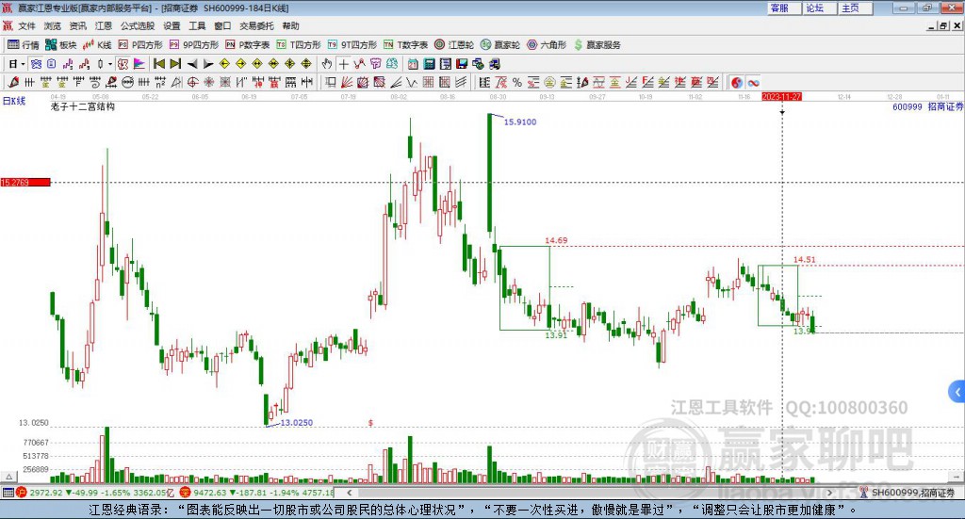
Task: Expand the bottom-left panel up arrow
Action: pyautogui.click(x=8, y=477)
